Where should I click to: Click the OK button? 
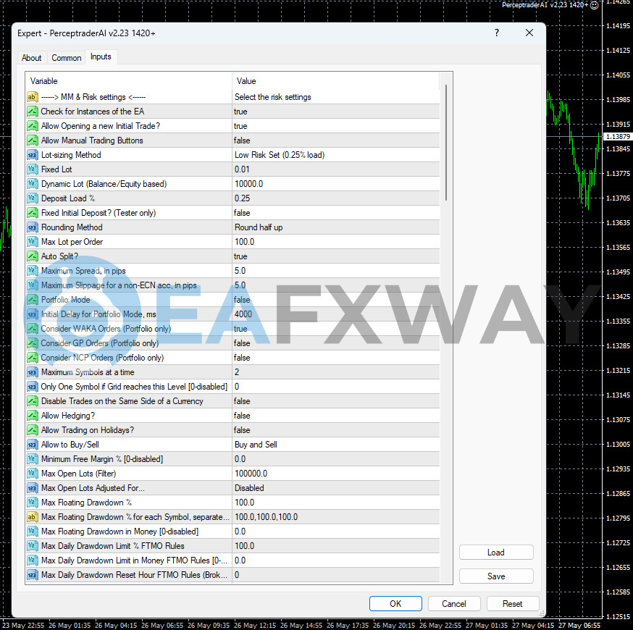click(395, 604)
